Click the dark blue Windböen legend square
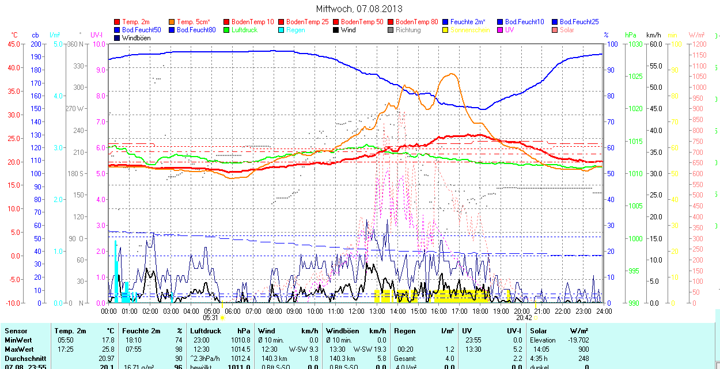 click(x=118, y=38)
